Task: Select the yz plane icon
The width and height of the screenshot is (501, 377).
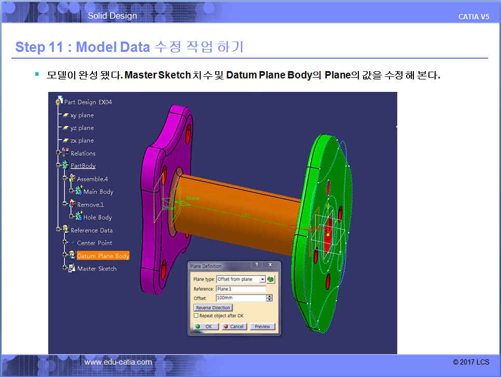Action: click(x=66, y=128)
